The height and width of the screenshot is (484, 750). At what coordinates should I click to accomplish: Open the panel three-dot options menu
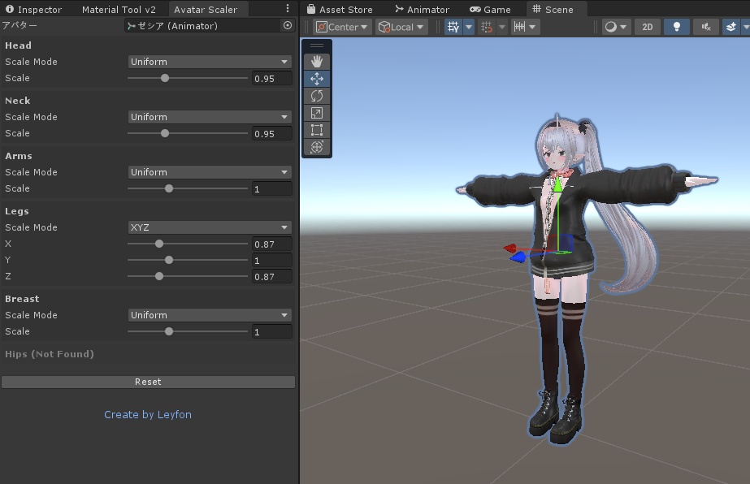287,8
